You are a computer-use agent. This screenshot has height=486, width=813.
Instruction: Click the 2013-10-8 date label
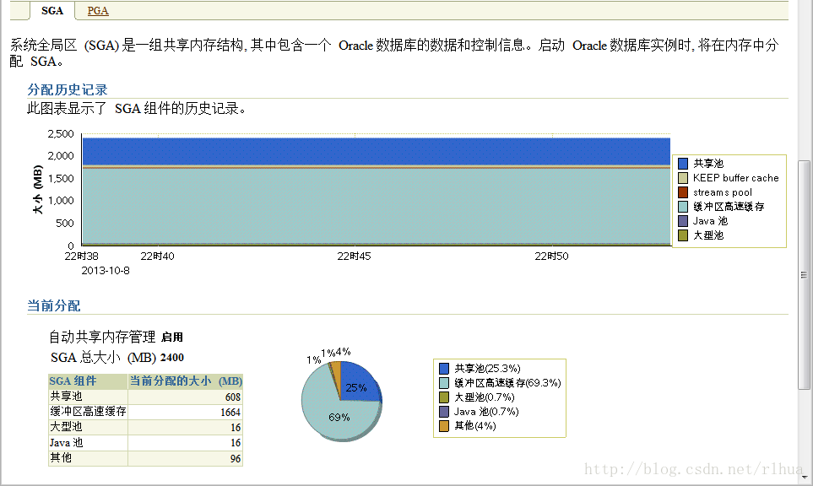point(106,271)
